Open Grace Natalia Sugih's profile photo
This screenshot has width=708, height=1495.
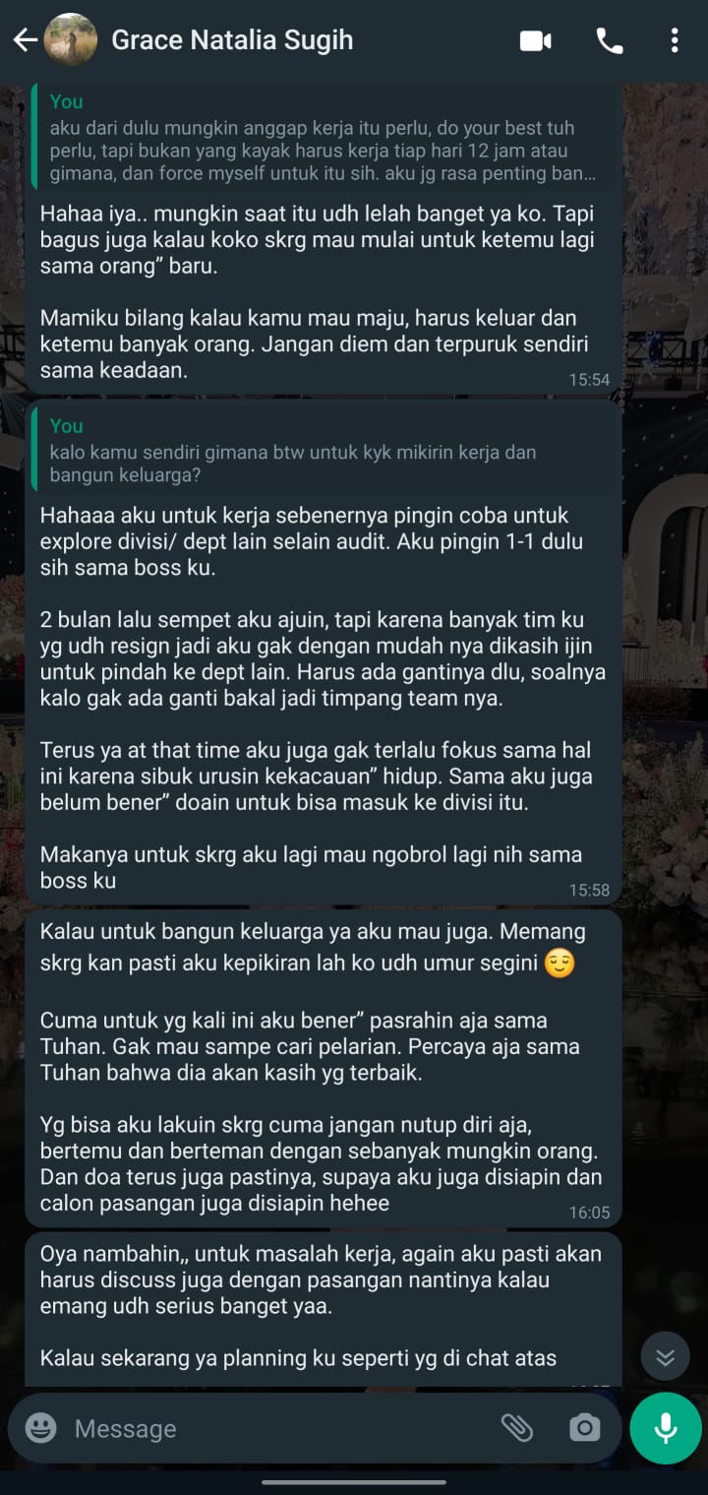pos(71,40)
